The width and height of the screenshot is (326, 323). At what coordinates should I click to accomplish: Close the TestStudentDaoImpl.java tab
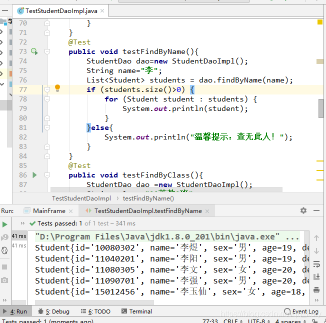(102, 11)
